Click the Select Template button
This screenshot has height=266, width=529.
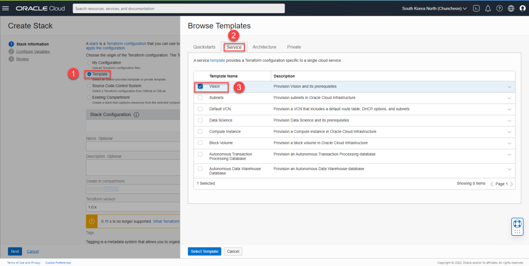[x=204, y=251]
